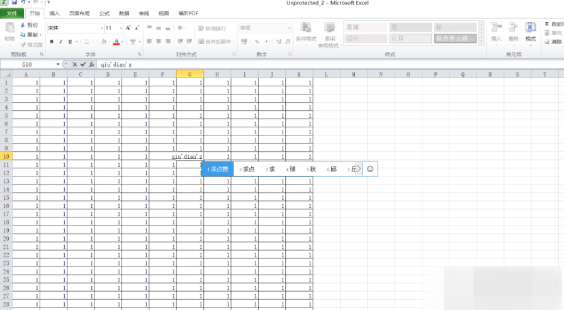The height and width of the screenshot is (310, 564).
Task: Toggle Underline formatting
Action: 70,42
